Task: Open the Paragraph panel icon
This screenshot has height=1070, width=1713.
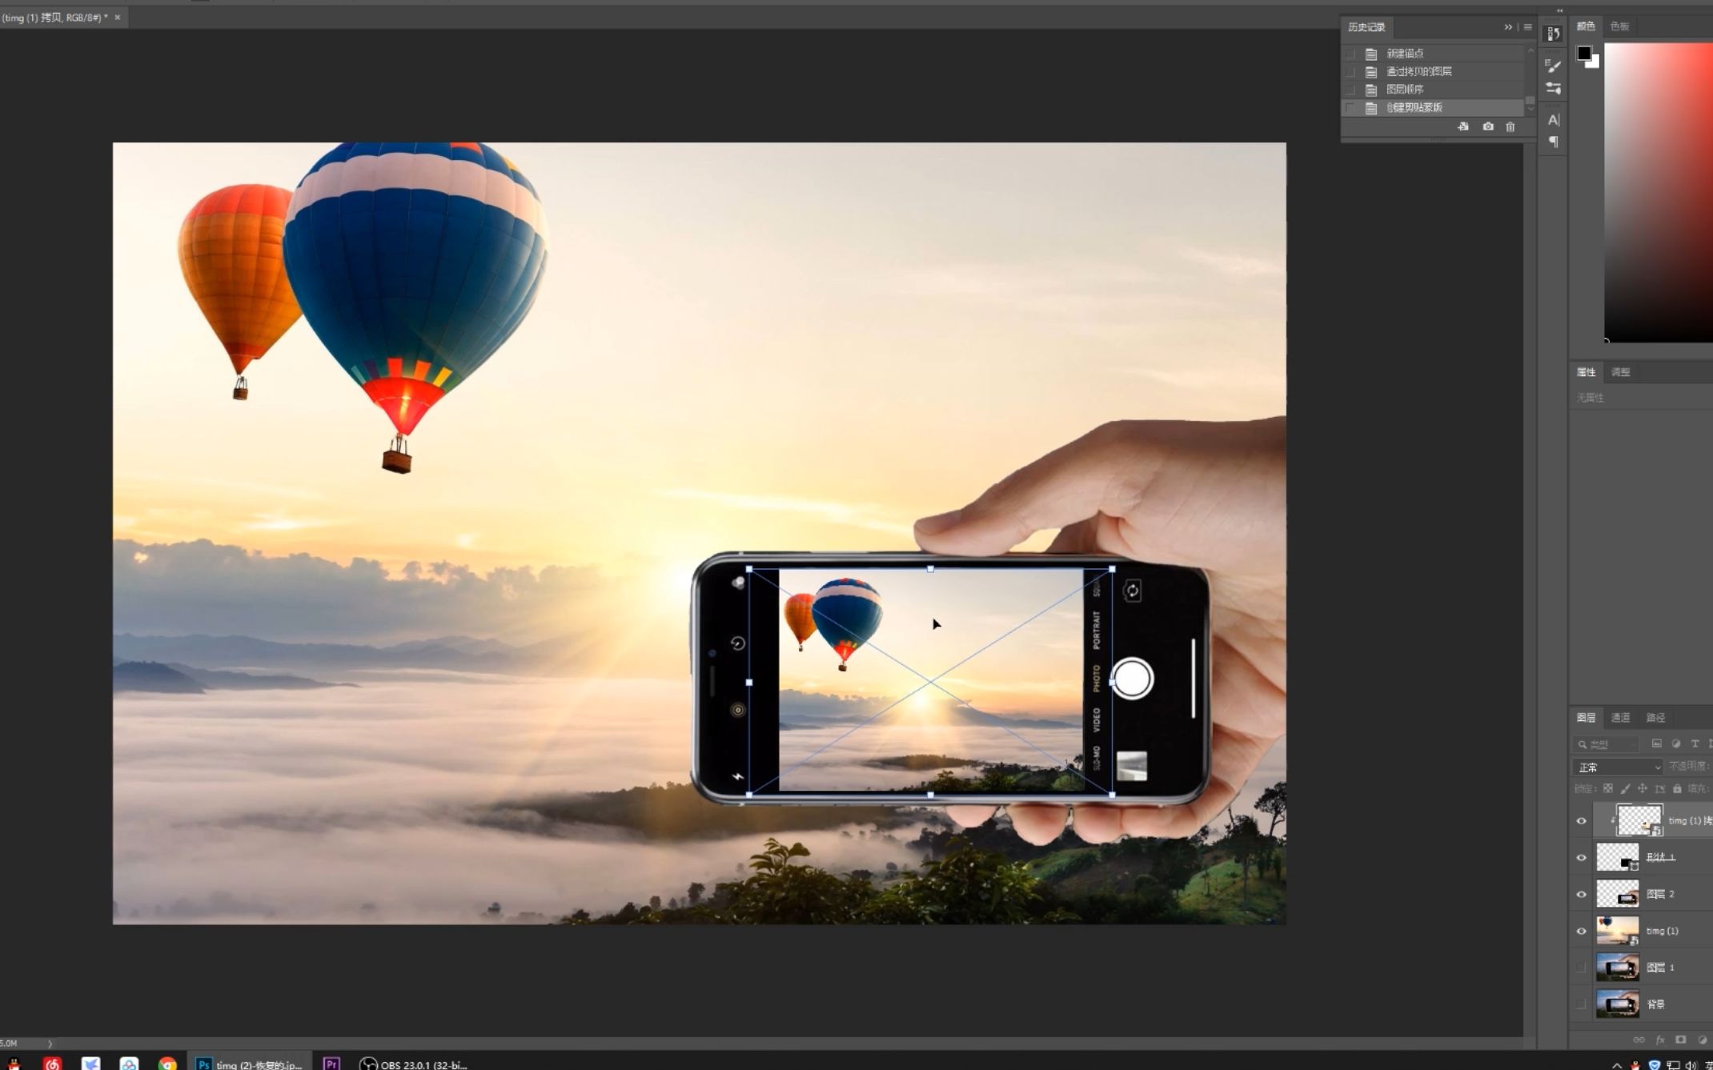Action: point(1553,142)
